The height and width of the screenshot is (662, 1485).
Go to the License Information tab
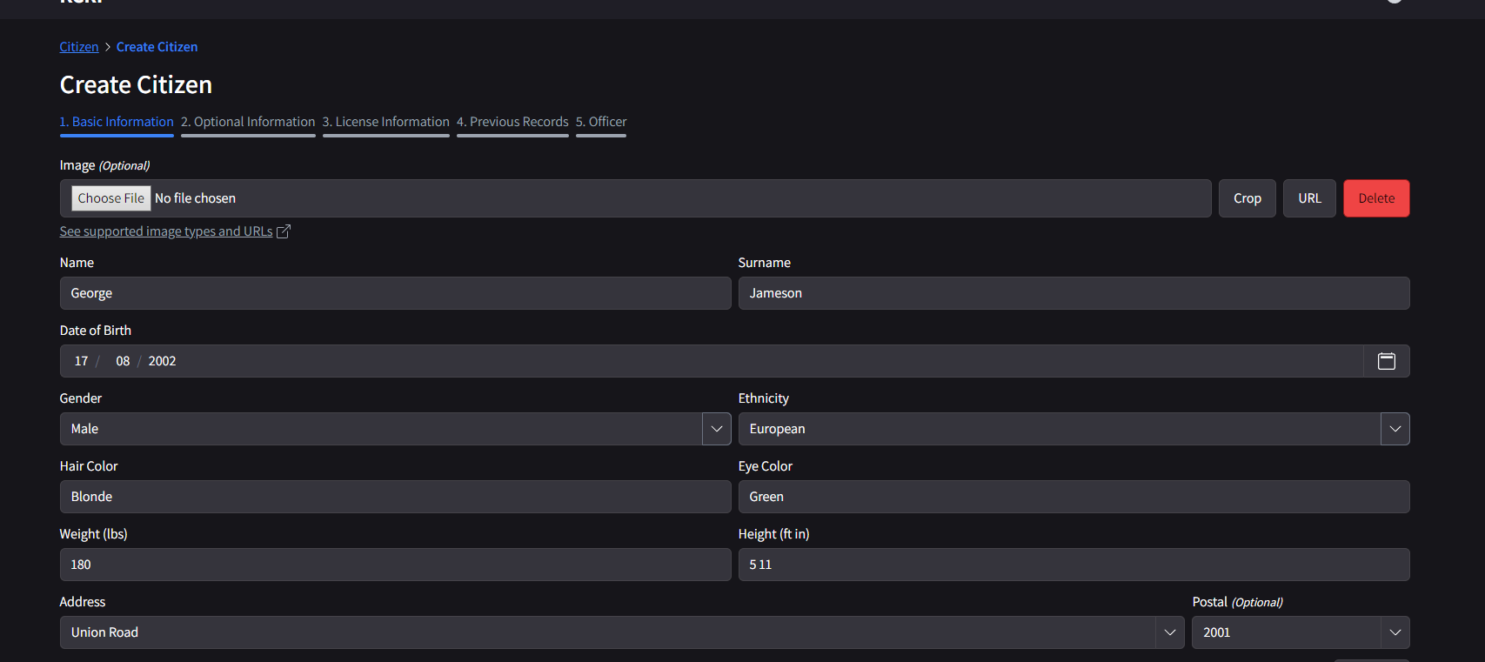tap(385, 122)
